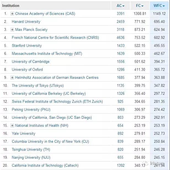Viewport: 170px width, 170px height.
Task: Sort table by AC column
Action: click(121, 6)
